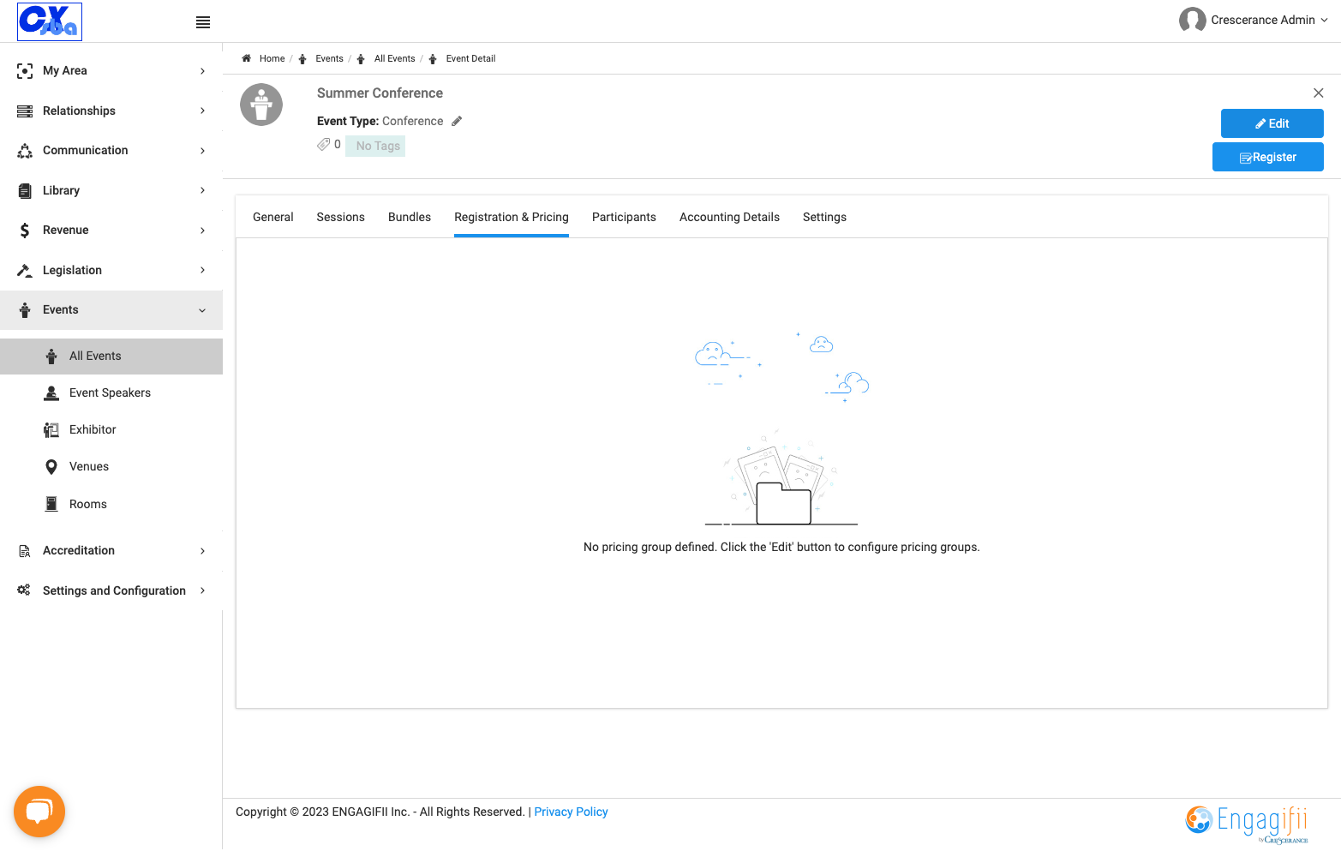Click the My Area sidebar icon

tap(25, 71)
